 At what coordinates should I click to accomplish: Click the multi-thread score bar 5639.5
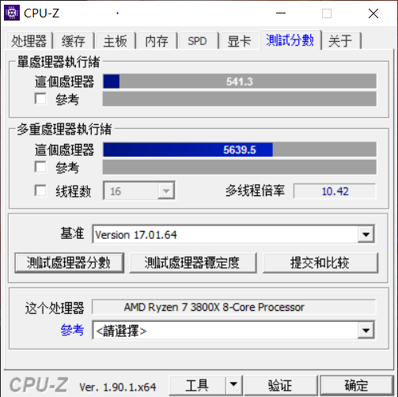(240, 149)
